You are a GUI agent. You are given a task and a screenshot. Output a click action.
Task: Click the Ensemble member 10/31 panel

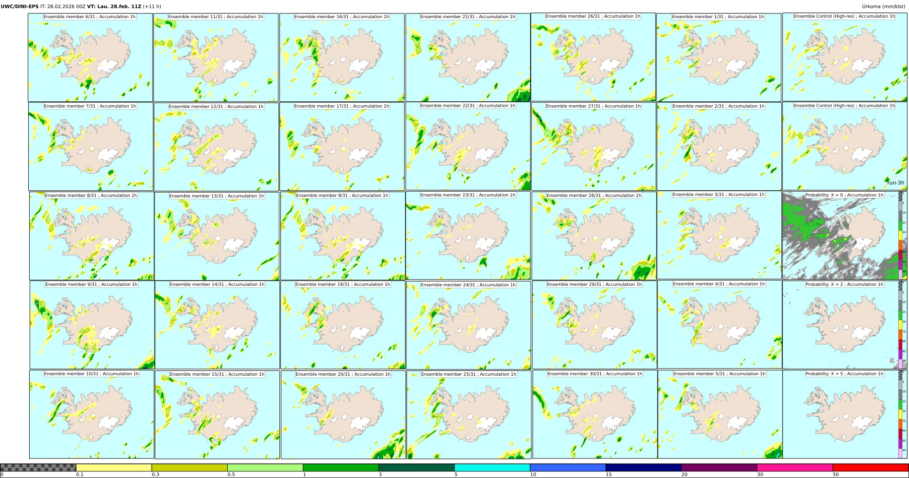(92, 414)
